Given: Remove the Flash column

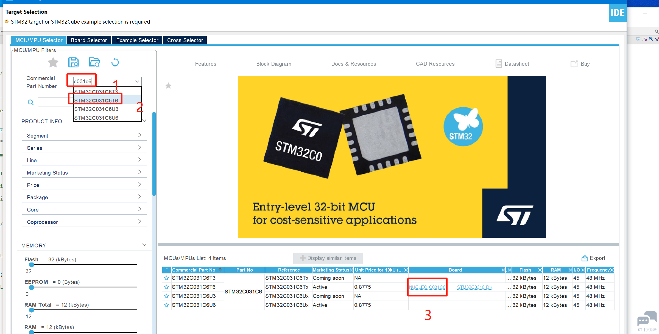Looking at the screenshot, I should (540, 270).
